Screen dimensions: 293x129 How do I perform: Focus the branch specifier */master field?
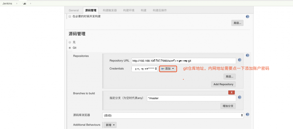191,98
